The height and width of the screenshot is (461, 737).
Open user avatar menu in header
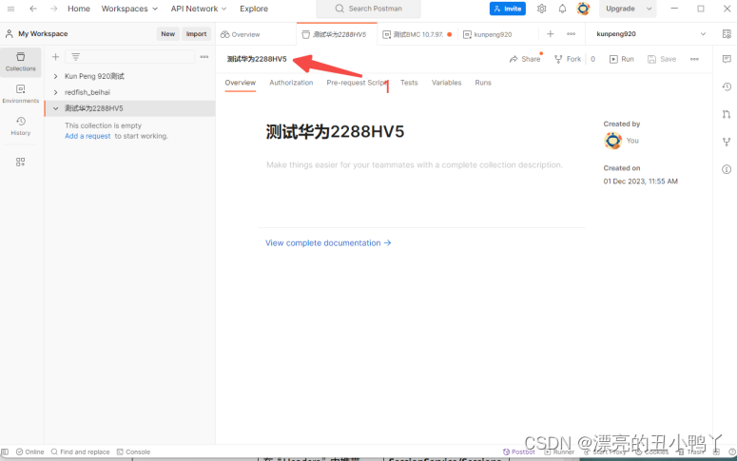coord(583,9)
